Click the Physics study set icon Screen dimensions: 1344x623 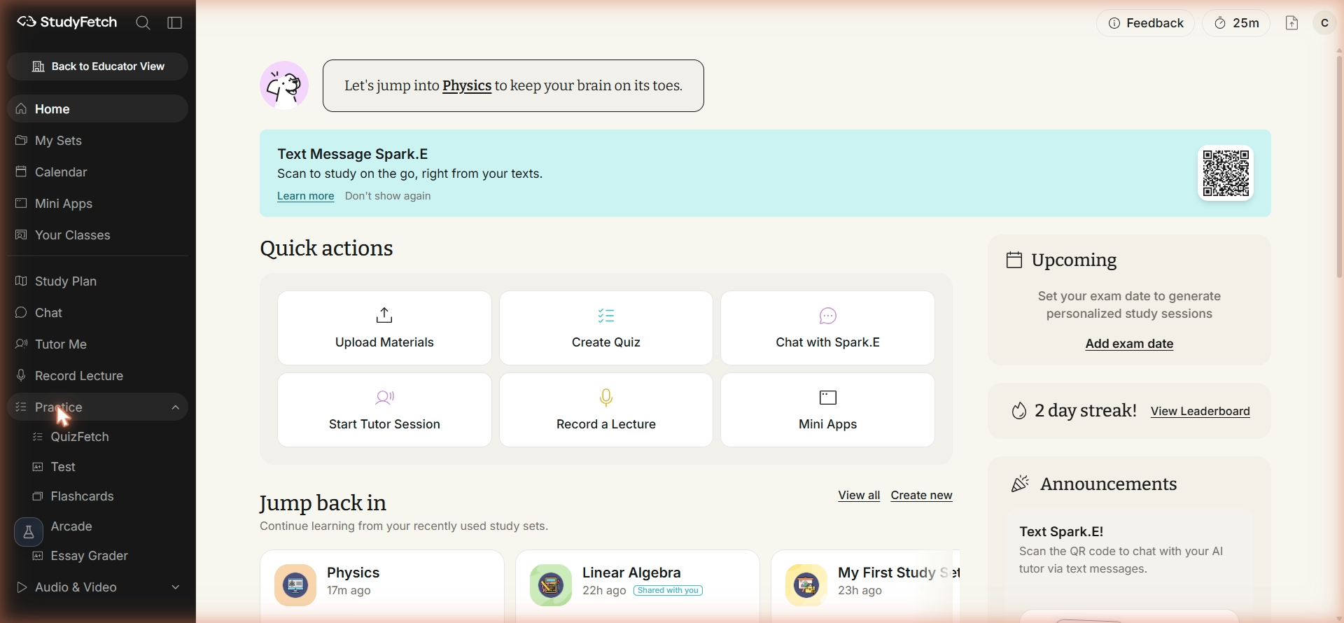tap(295, 584)
